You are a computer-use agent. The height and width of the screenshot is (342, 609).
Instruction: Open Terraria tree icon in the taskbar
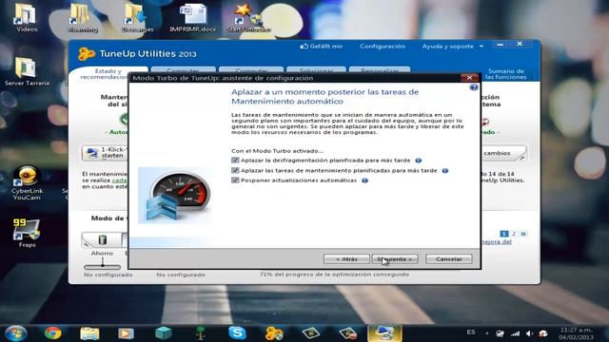tap(201, 333)
